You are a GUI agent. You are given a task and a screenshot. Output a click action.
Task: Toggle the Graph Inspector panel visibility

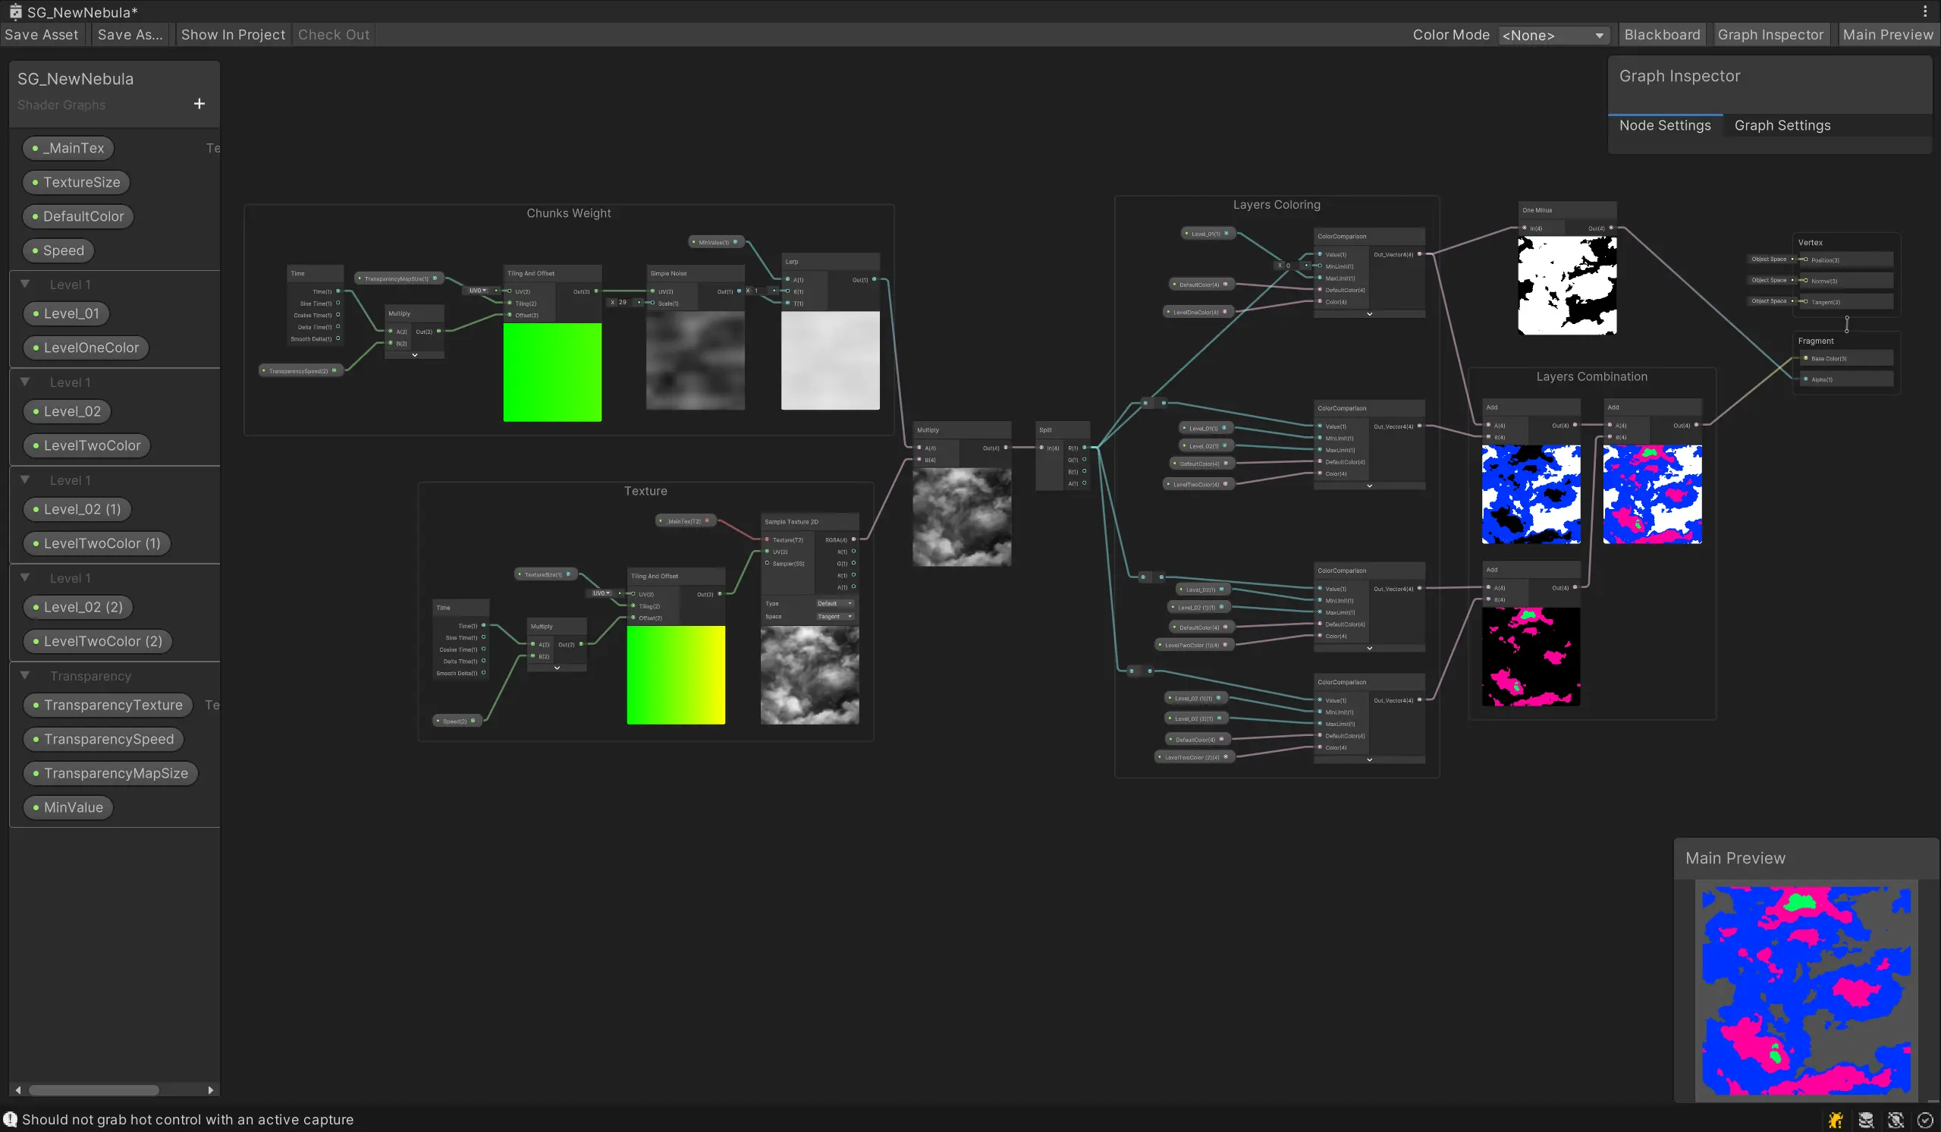[1771, 34]
